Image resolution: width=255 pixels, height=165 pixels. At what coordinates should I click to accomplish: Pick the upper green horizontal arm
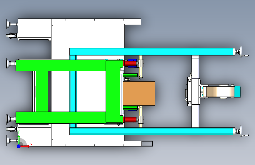pos(61,65)
